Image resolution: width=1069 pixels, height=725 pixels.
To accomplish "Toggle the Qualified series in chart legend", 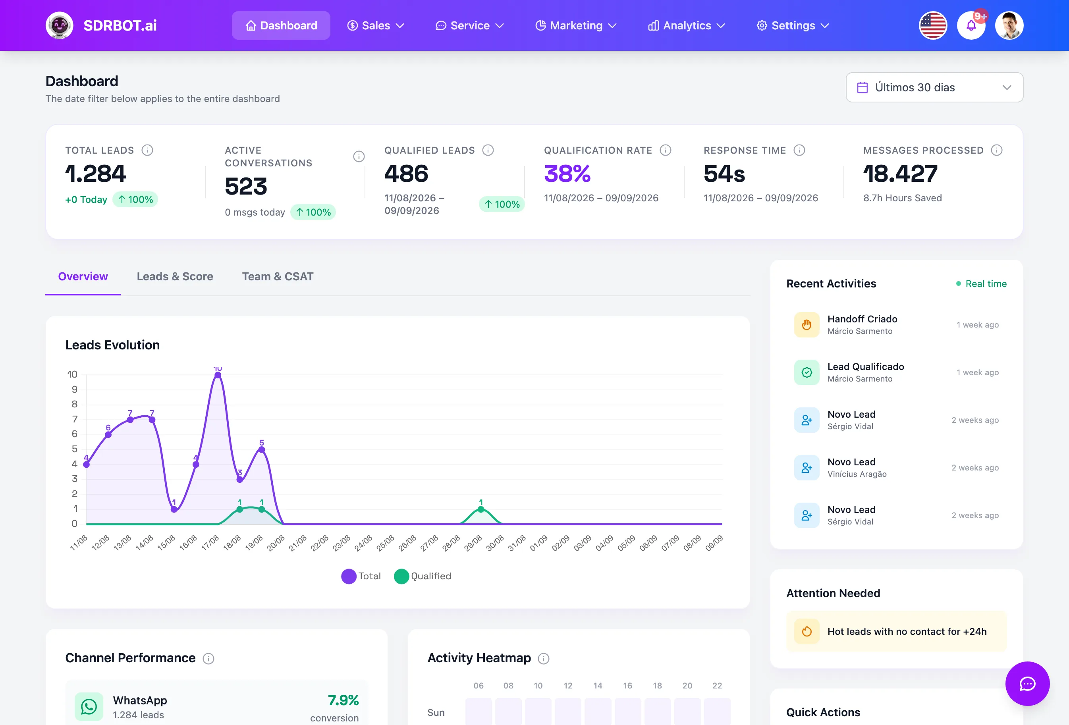I will coord(423,577).
